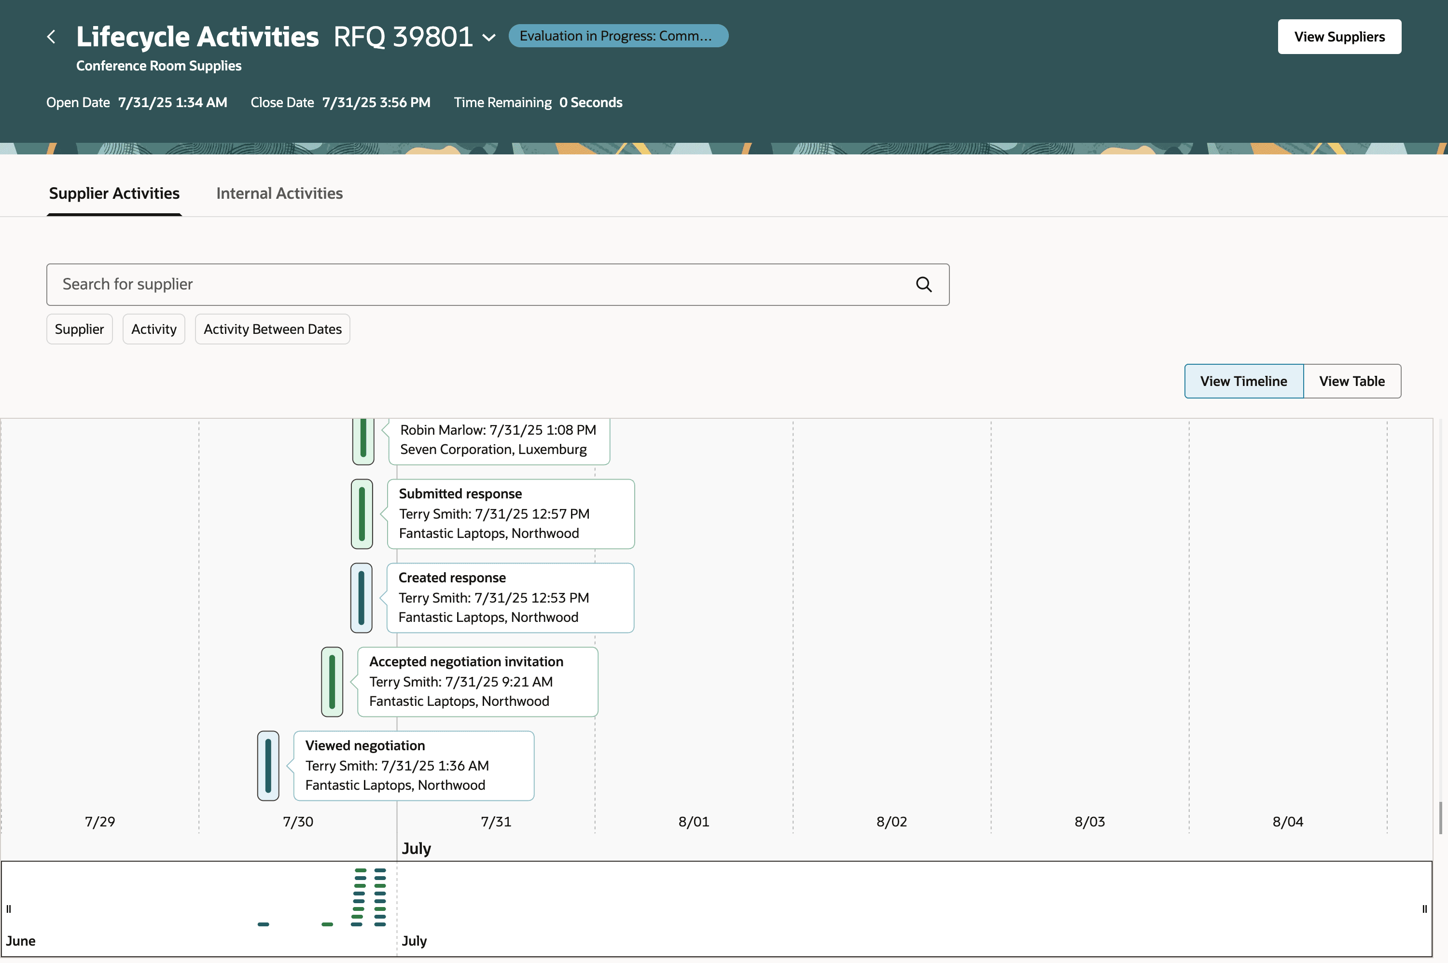Expand the RFQ 39801 dropdown chevron
The width and height of the screenshot is (1448, 963).
489,38
